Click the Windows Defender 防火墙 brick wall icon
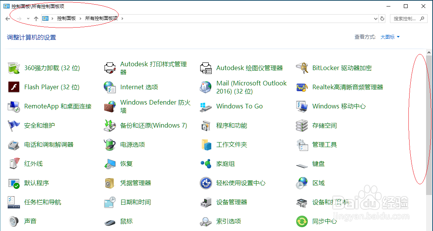The image size is (433, 231). [x=110, y=106]
